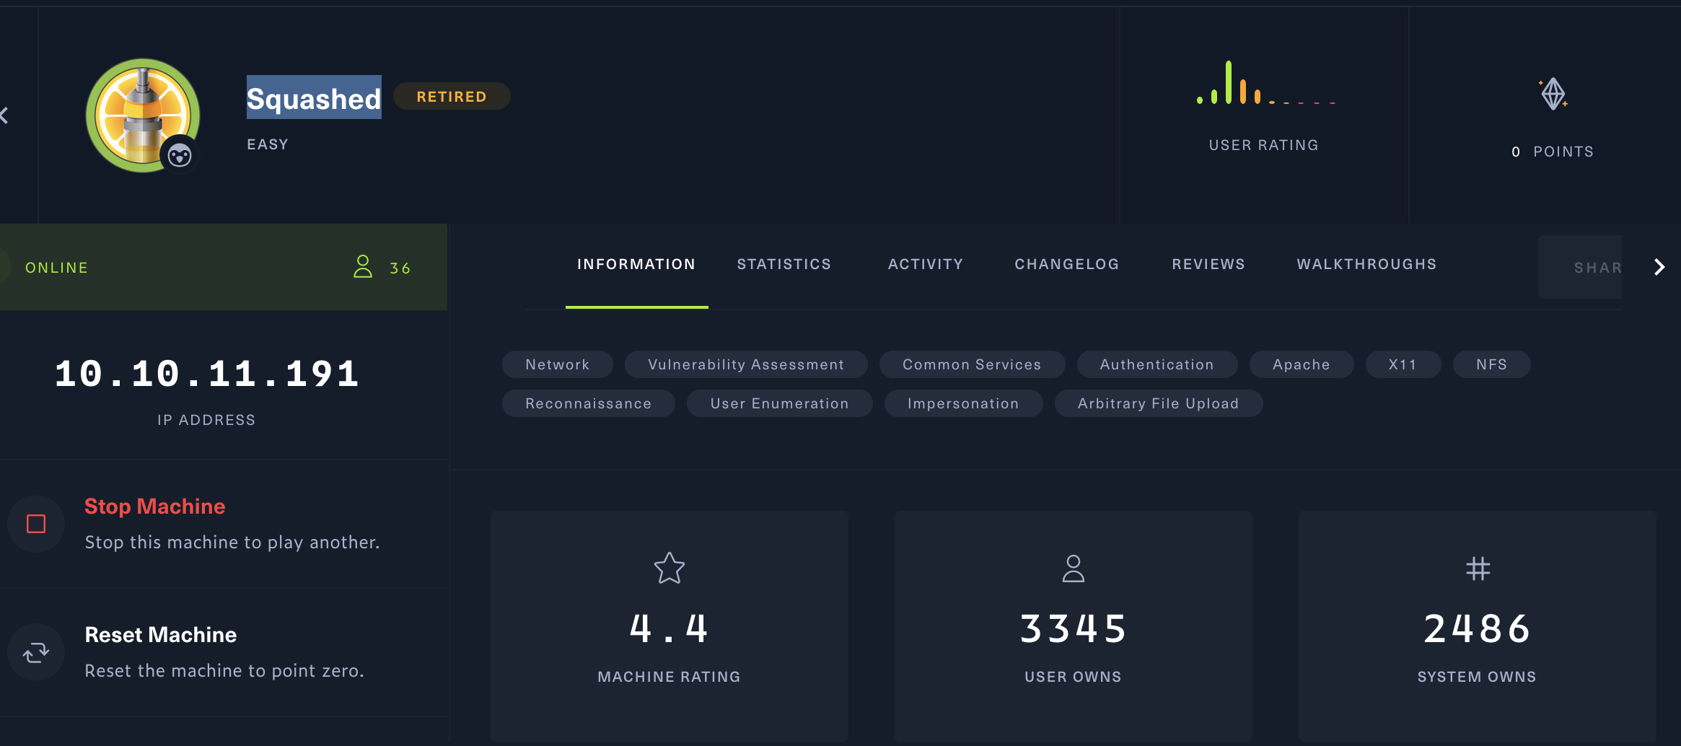Select the X11 tag
Screen dimensions: 1681x746
pyautogui.click(x=1403, y=364)
